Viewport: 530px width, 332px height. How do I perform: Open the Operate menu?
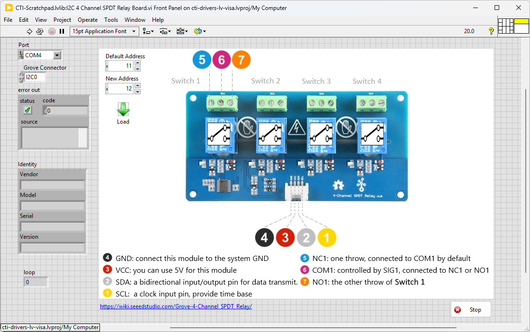pyautogui.click(x=88, y=20)
